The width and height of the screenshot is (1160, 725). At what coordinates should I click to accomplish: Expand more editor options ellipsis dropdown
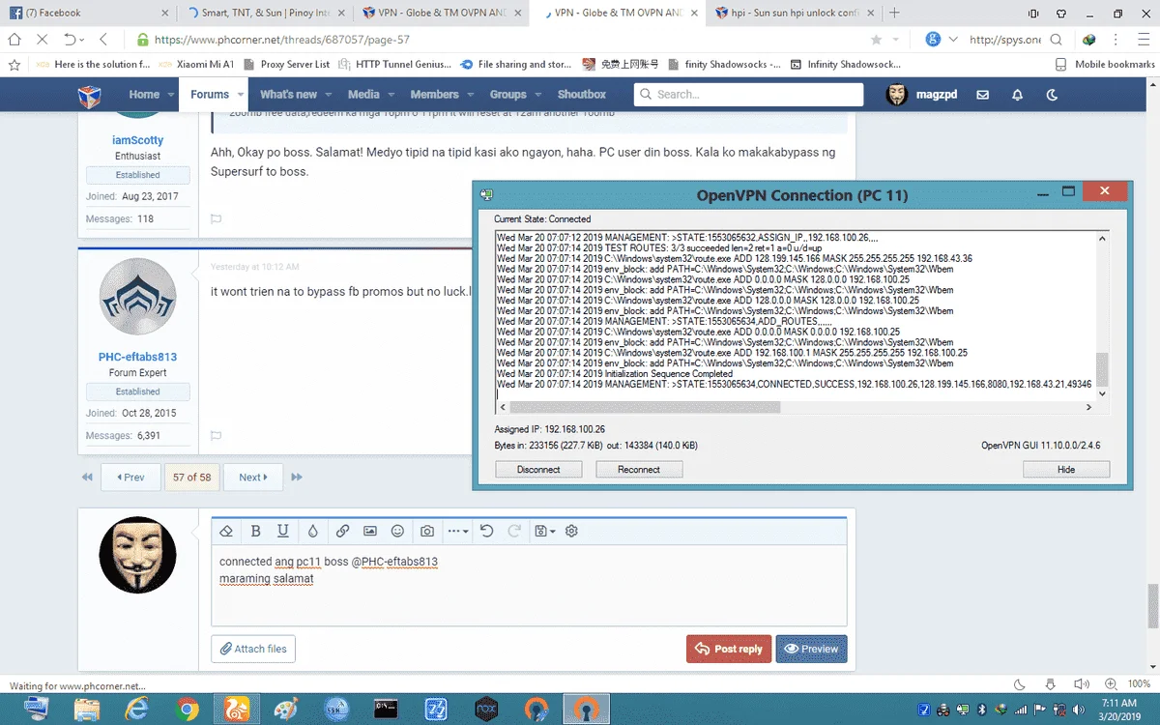(x=458, y=531)
